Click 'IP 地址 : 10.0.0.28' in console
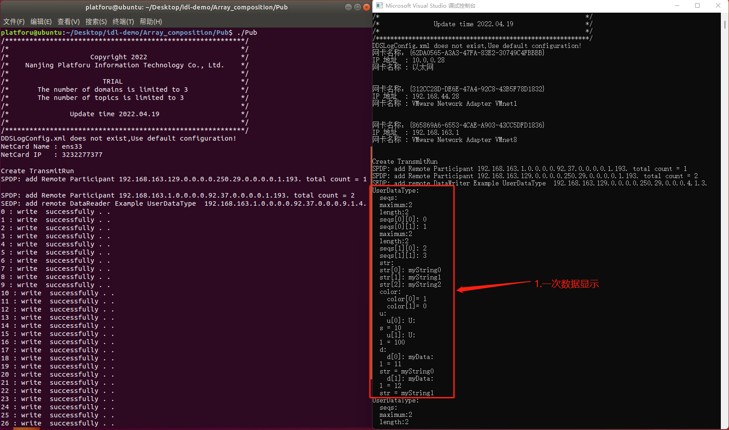Viewport: 729px width, 430px height. pyautogui.click(x=409, y=60)
